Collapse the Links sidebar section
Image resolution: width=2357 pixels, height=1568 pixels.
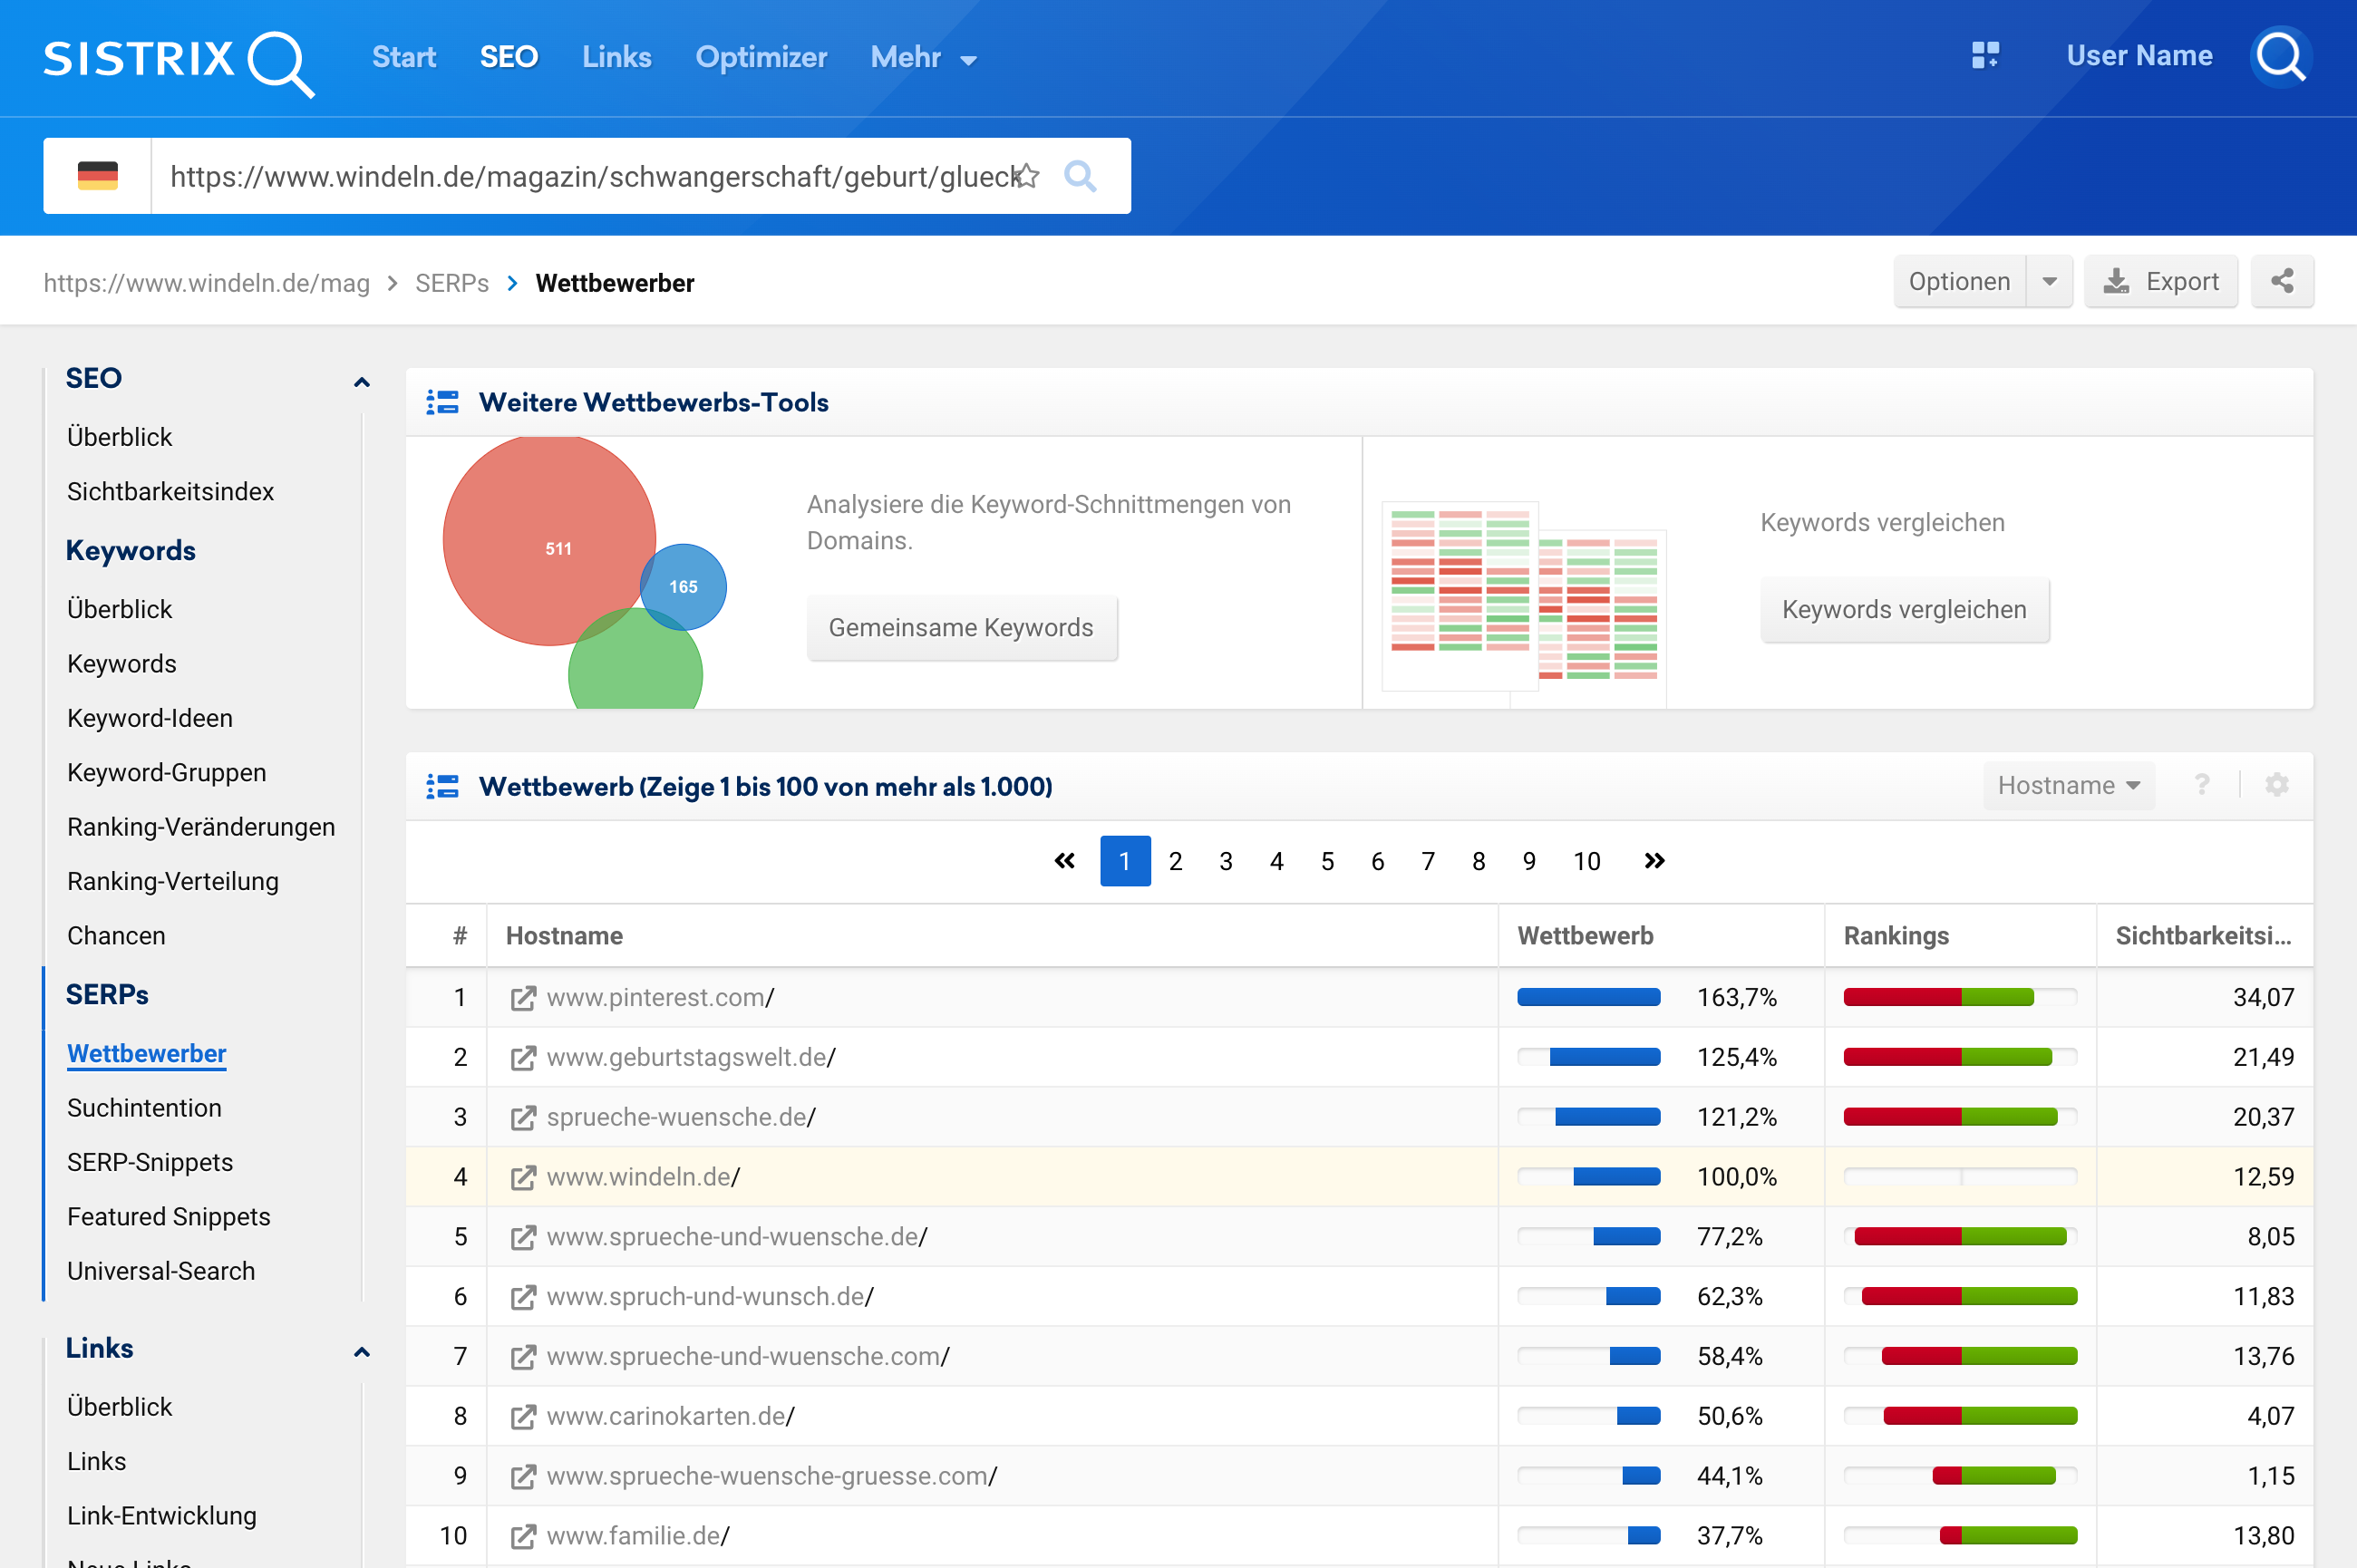pos(362,1351)
